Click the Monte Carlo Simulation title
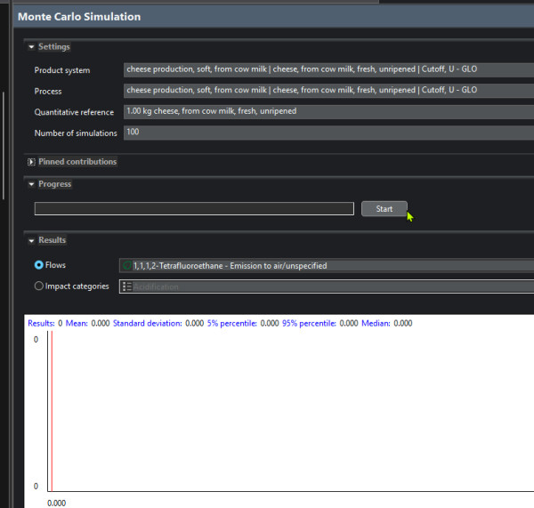 (x=78, y=17)
